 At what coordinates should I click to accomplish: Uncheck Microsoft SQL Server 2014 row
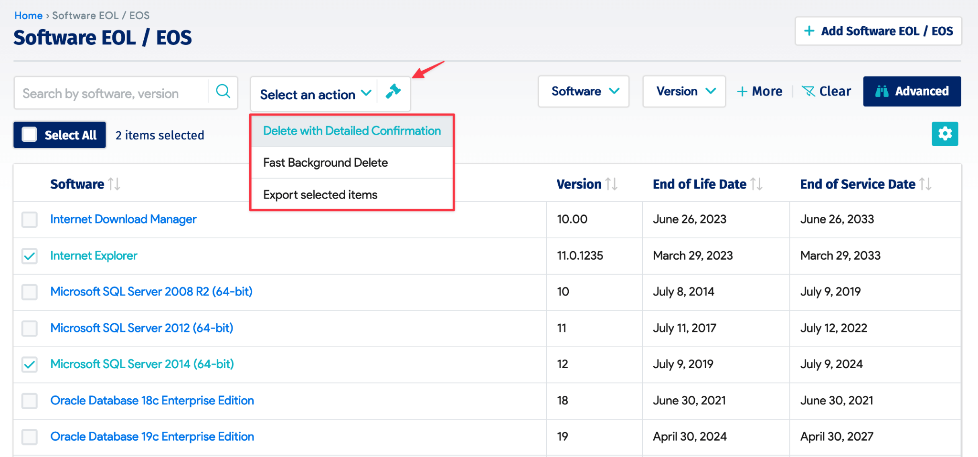pyautogui.click(x=30, y=364)
